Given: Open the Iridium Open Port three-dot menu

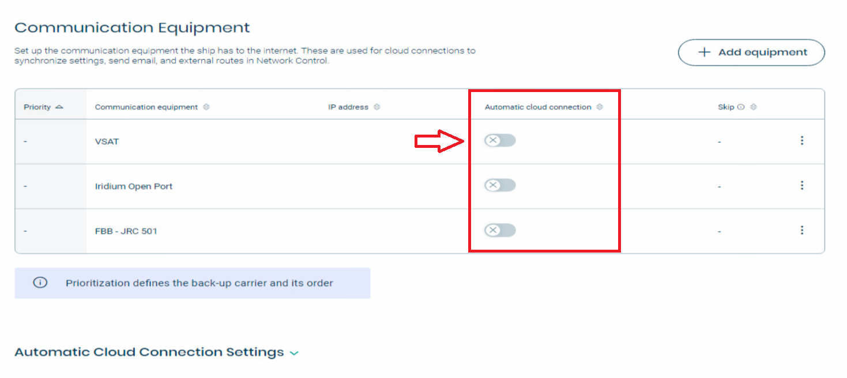Looking at the screenshot, I should [801, 185].
